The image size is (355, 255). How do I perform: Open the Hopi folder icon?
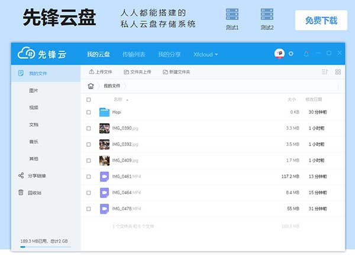[104, 112]
